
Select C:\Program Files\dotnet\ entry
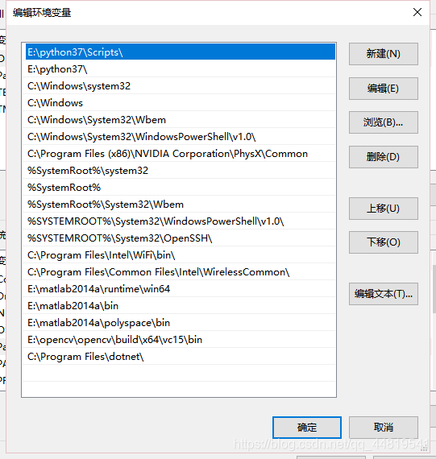(x=179, y=357)
